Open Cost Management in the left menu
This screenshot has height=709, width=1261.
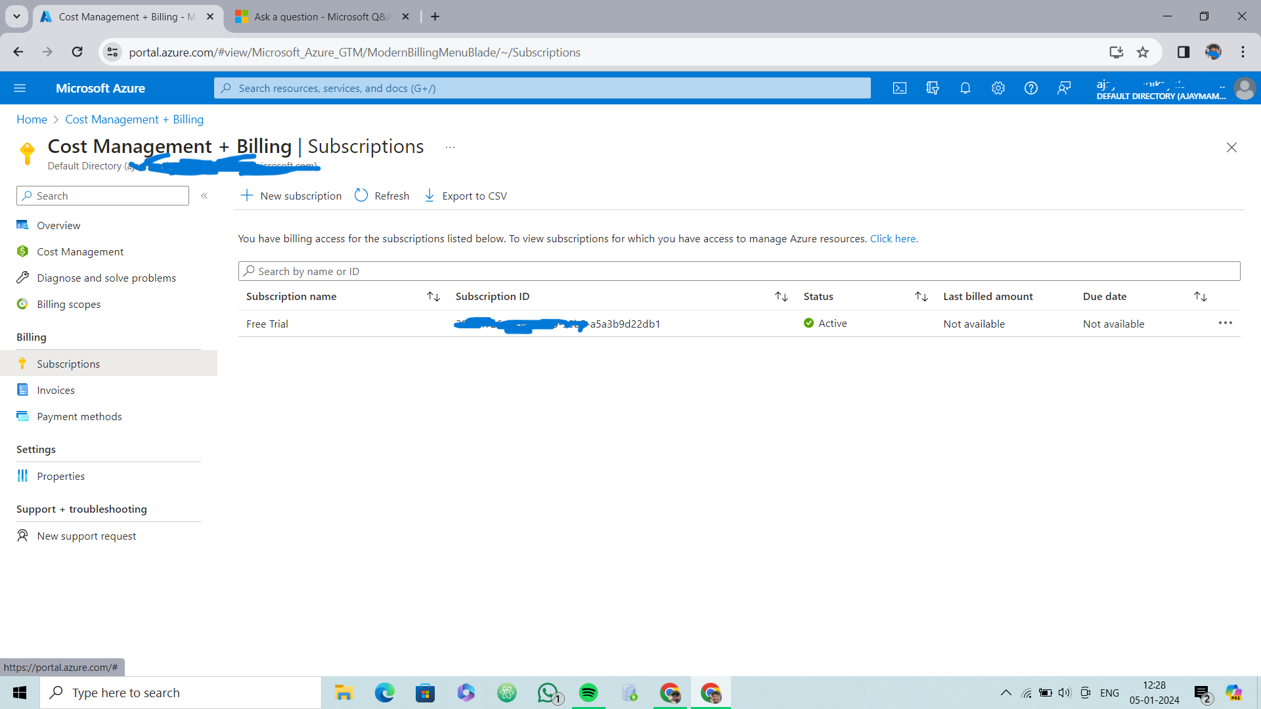[80, 251]
